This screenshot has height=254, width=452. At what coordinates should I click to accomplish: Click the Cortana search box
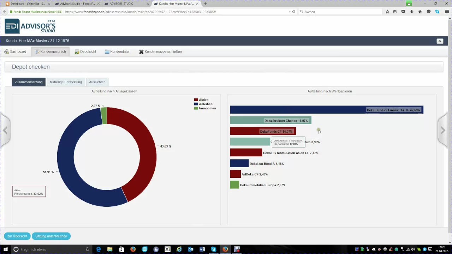click(51, 249)
